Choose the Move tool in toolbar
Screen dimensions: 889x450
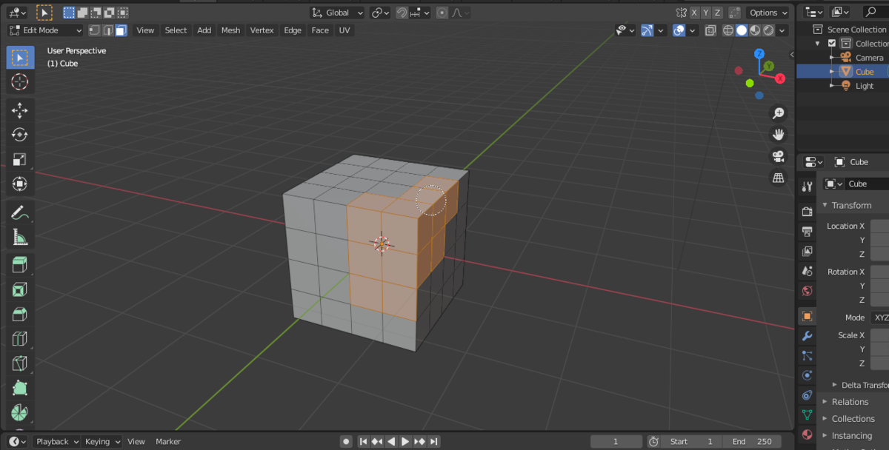pyautogui.click(x=20, y=111)
